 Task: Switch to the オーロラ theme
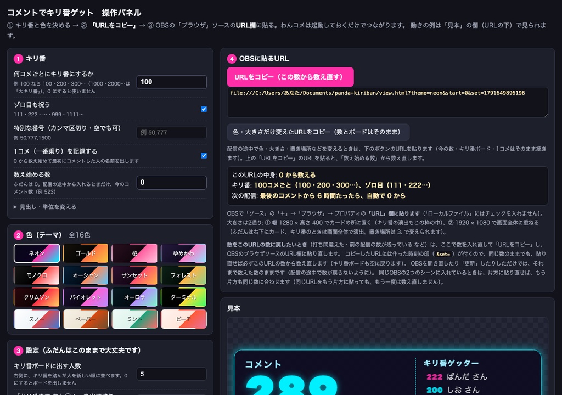click(134, 297)
